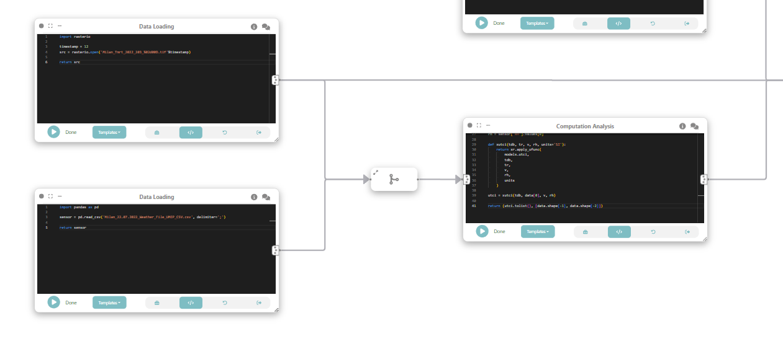The width and height of the screenshot is (783, 349).
Task: Click 'Done' status in rasterio Data Loading node
Action: (x=71, y=132)
